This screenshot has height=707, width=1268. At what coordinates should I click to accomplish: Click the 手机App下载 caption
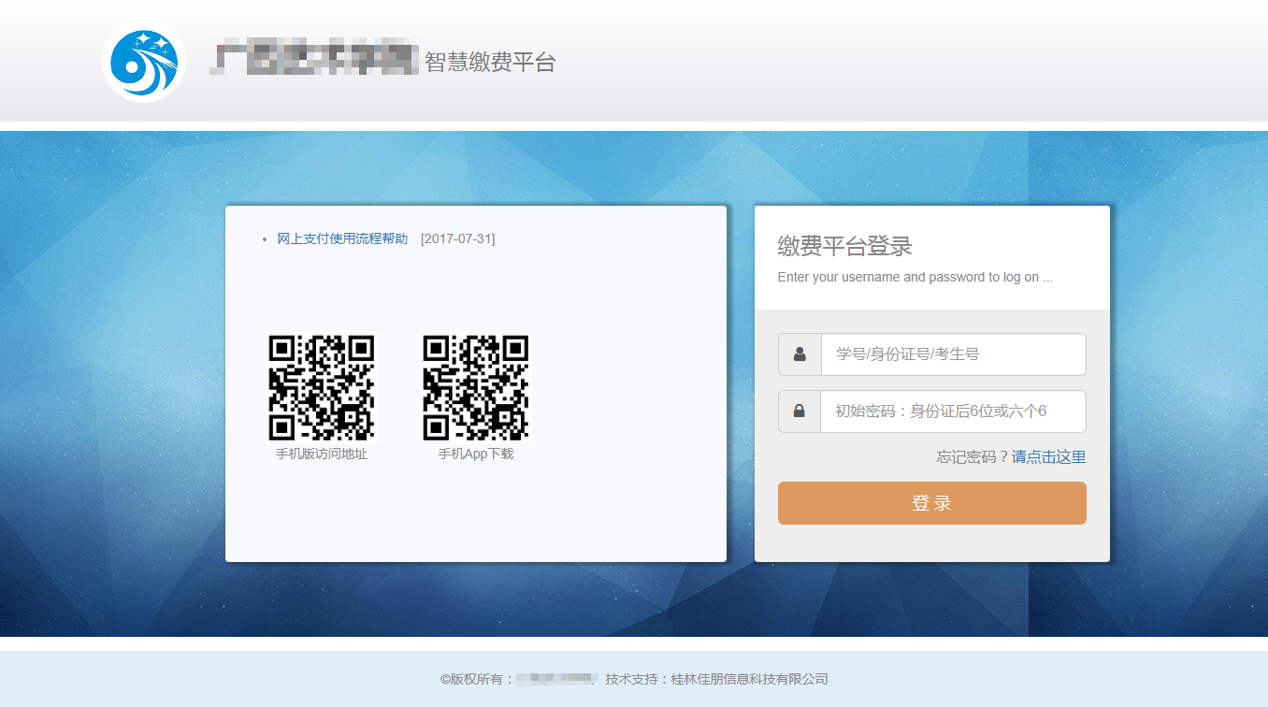point(476,454)
